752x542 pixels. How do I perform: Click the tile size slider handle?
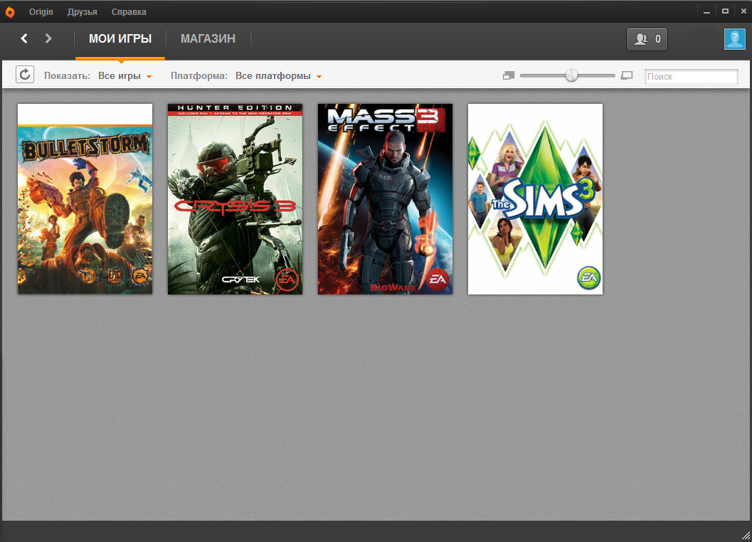click(571, 75)
